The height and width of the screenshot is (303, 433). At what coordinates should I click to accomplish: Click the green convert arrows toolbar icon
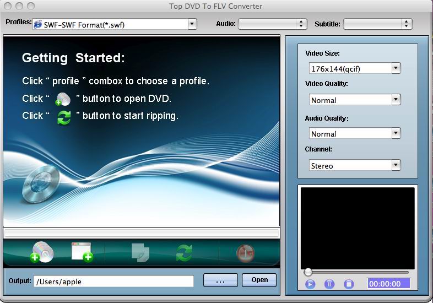tap(184, 253)
